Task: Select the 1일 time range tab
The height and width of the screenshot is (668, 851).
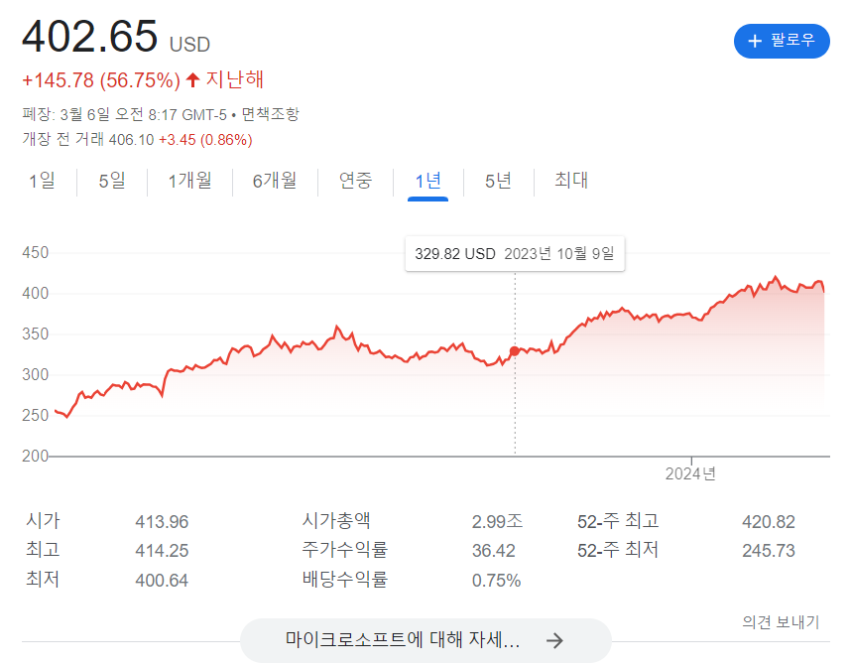Action: 42,181
